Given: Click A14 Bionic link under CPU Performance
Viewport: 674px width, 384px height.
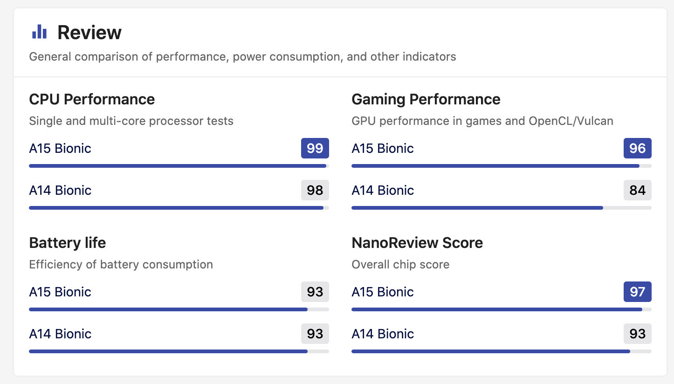Looking at the screenshot, I should click(60, 190).
